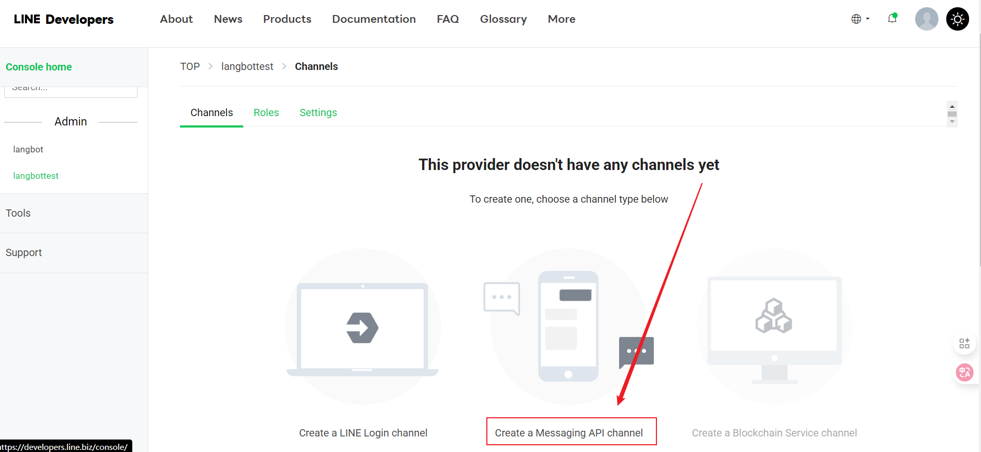Click the grid apps floating icon
This screenshot has width=981, height=452.
click(x=964, y=343)
